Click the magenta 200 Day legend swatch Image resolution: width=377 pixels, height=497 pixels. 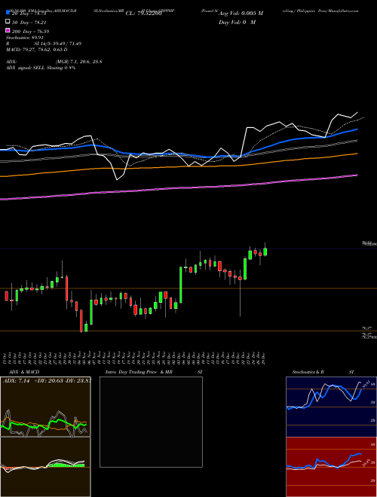(8, 30)
